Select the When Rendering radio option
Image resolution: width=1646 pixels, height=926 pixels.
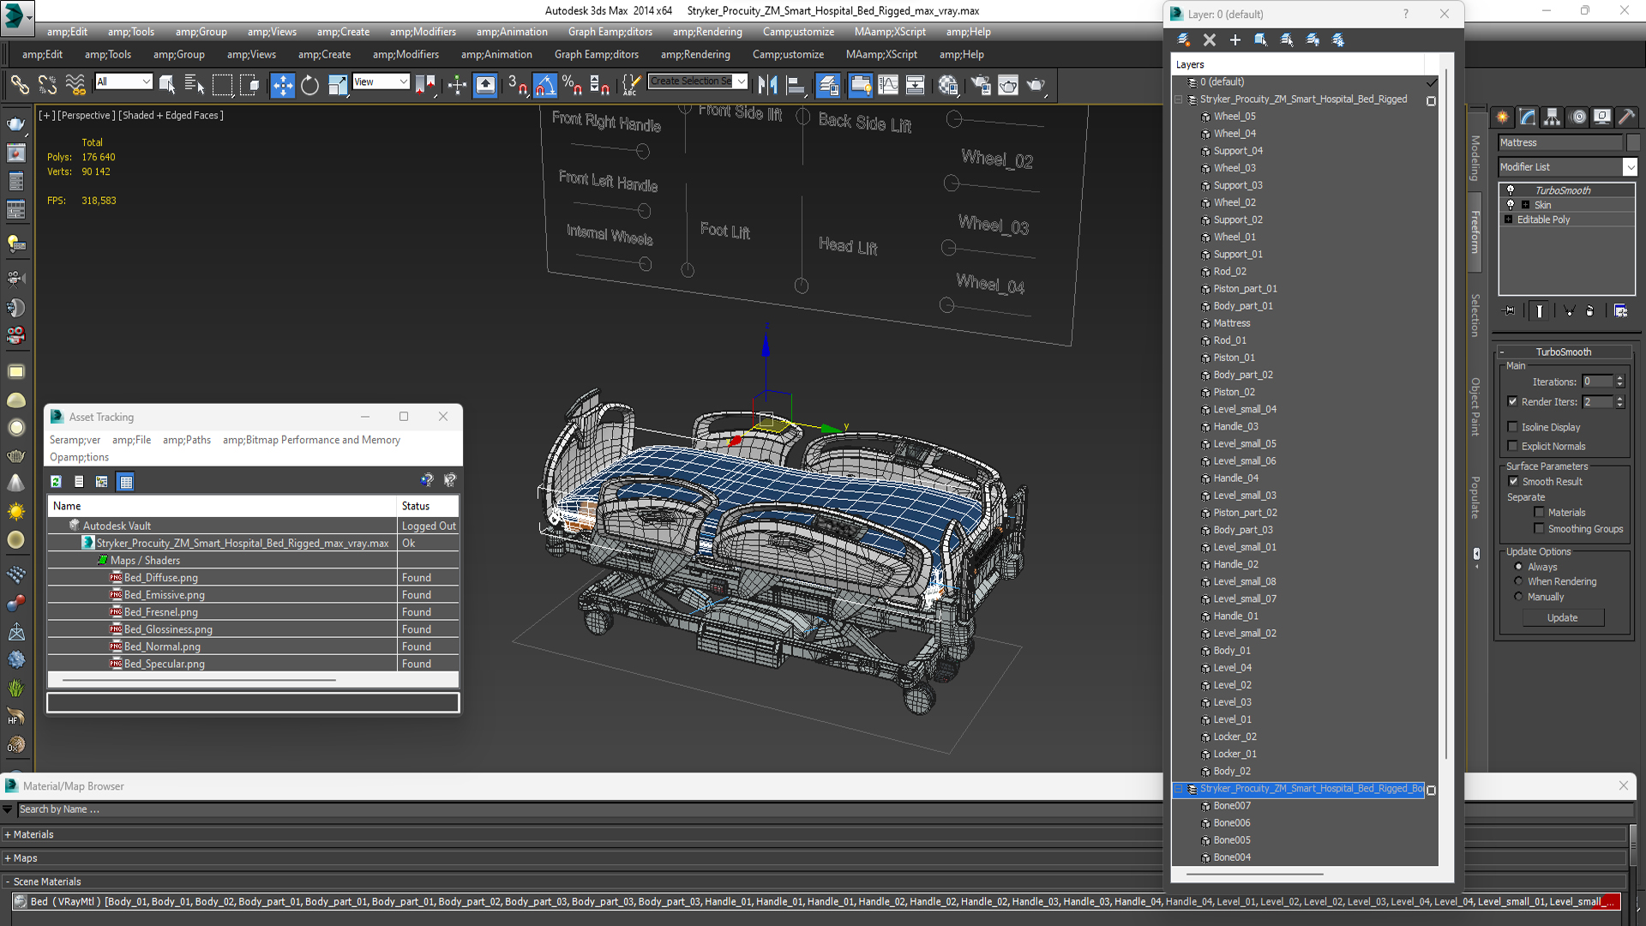pyautogui.click(x=1518, y=581)
